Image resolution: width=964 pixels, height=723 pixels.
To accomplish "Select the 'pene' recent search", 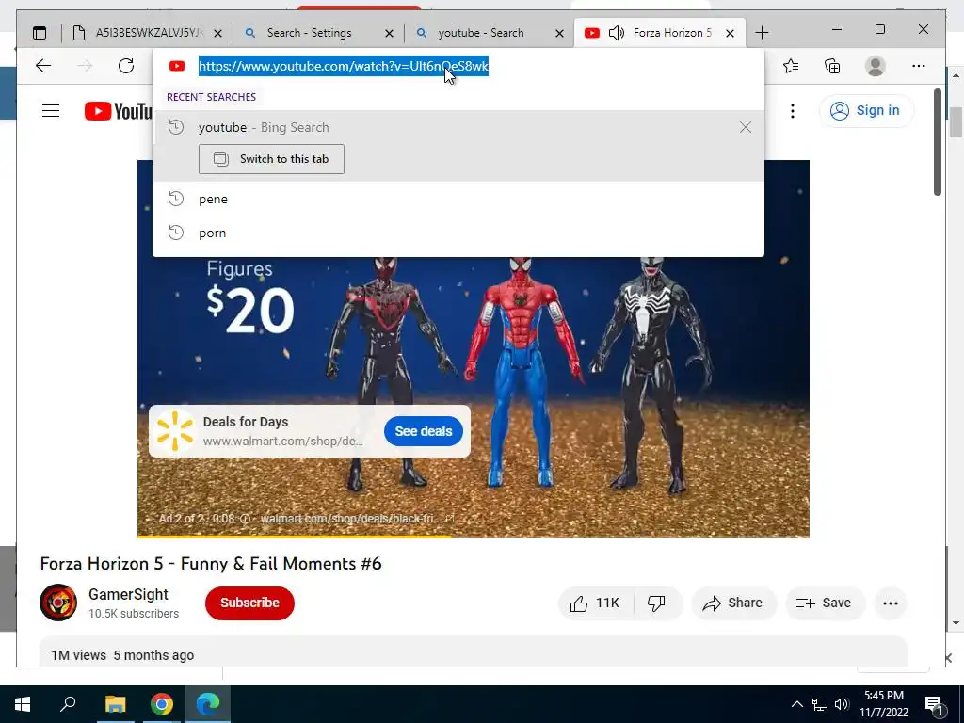I will click(x=458, y=199).
